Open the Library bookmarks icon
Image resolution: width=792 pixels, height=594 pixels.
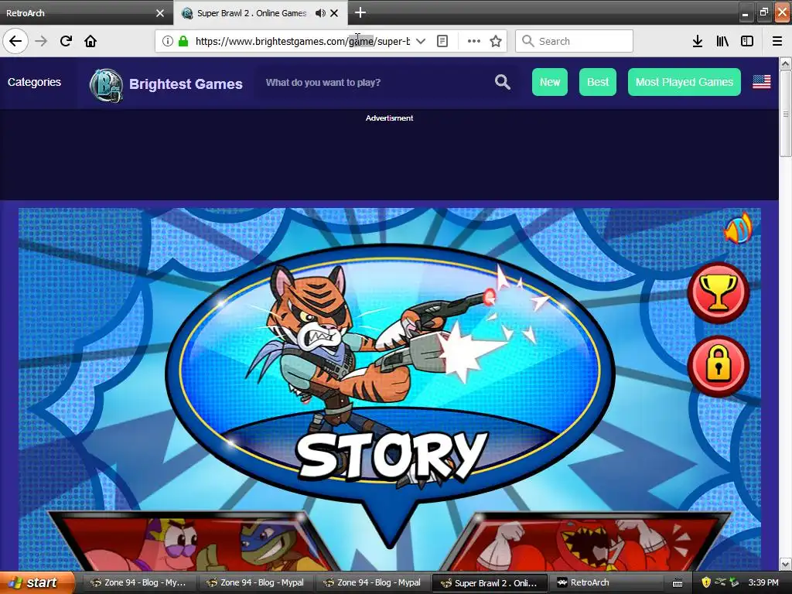(x=722, y=41)
